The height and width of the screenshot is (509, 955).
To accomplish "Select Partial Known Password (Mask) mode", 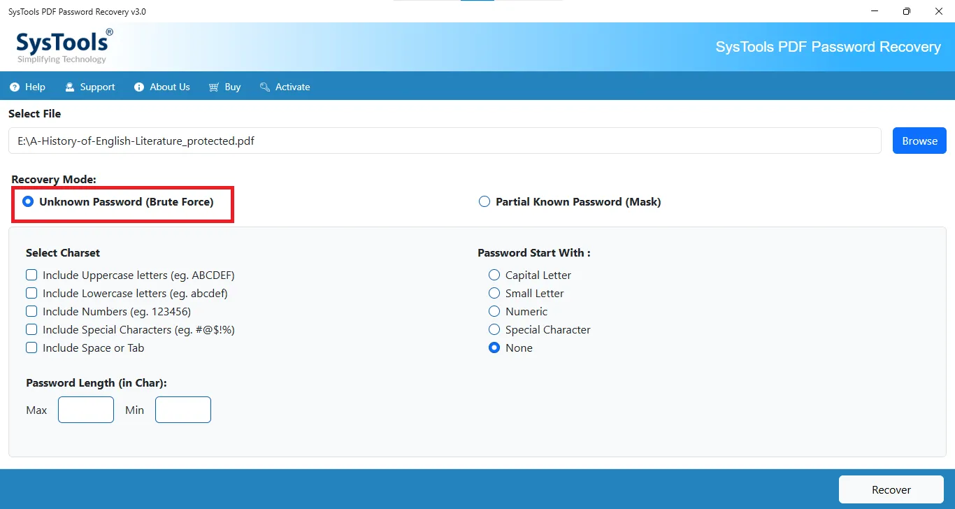I will pos(484,201).
